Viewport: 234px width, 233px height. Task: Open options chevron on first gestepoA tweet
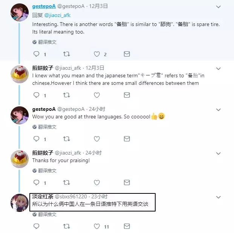click(218, 7)
